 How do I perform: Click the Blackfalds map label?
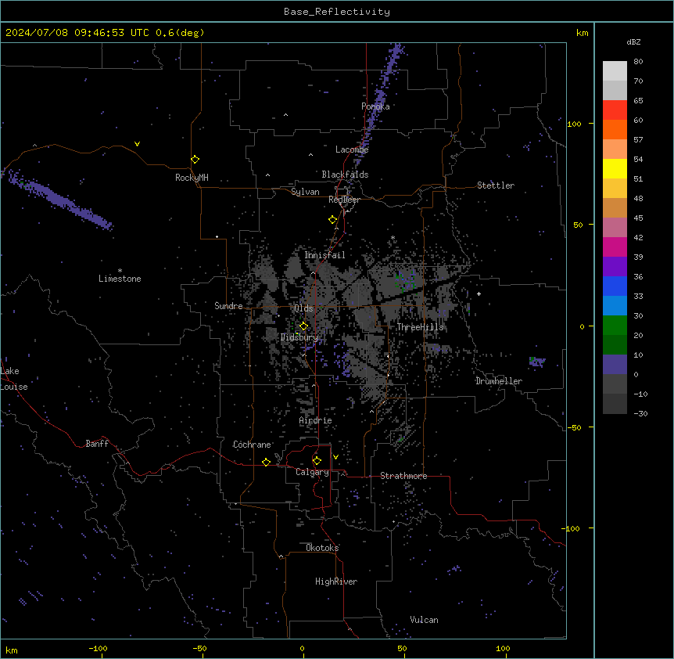click(x=345, y=175)
